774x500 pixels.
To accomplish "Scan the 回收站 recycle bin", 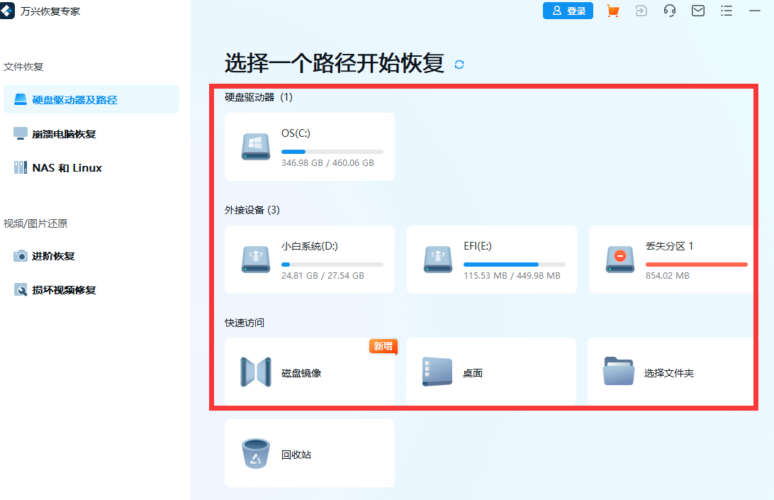I will (309, 453).
